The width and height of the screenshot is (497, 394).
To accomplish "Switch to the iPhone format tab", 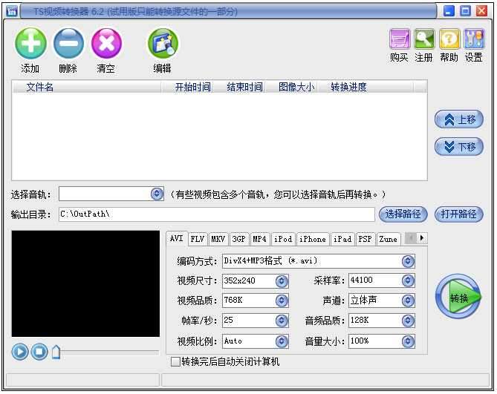I will (x=313, y=239).
